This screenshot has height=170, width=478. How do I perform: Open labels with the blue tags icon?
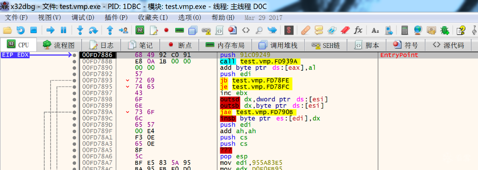click(332, 30)
